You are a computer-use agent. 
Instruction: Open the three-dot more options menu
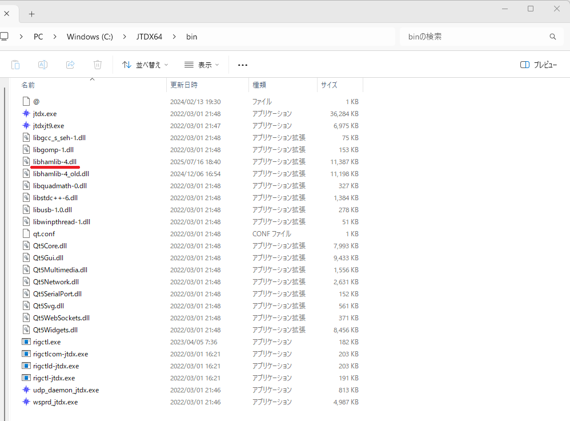243,65
